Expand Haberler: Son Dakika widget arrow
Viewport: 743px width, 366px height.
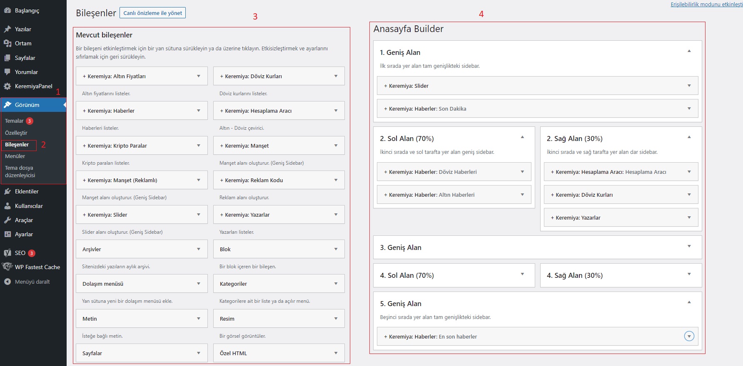click(x=689, y=109)
